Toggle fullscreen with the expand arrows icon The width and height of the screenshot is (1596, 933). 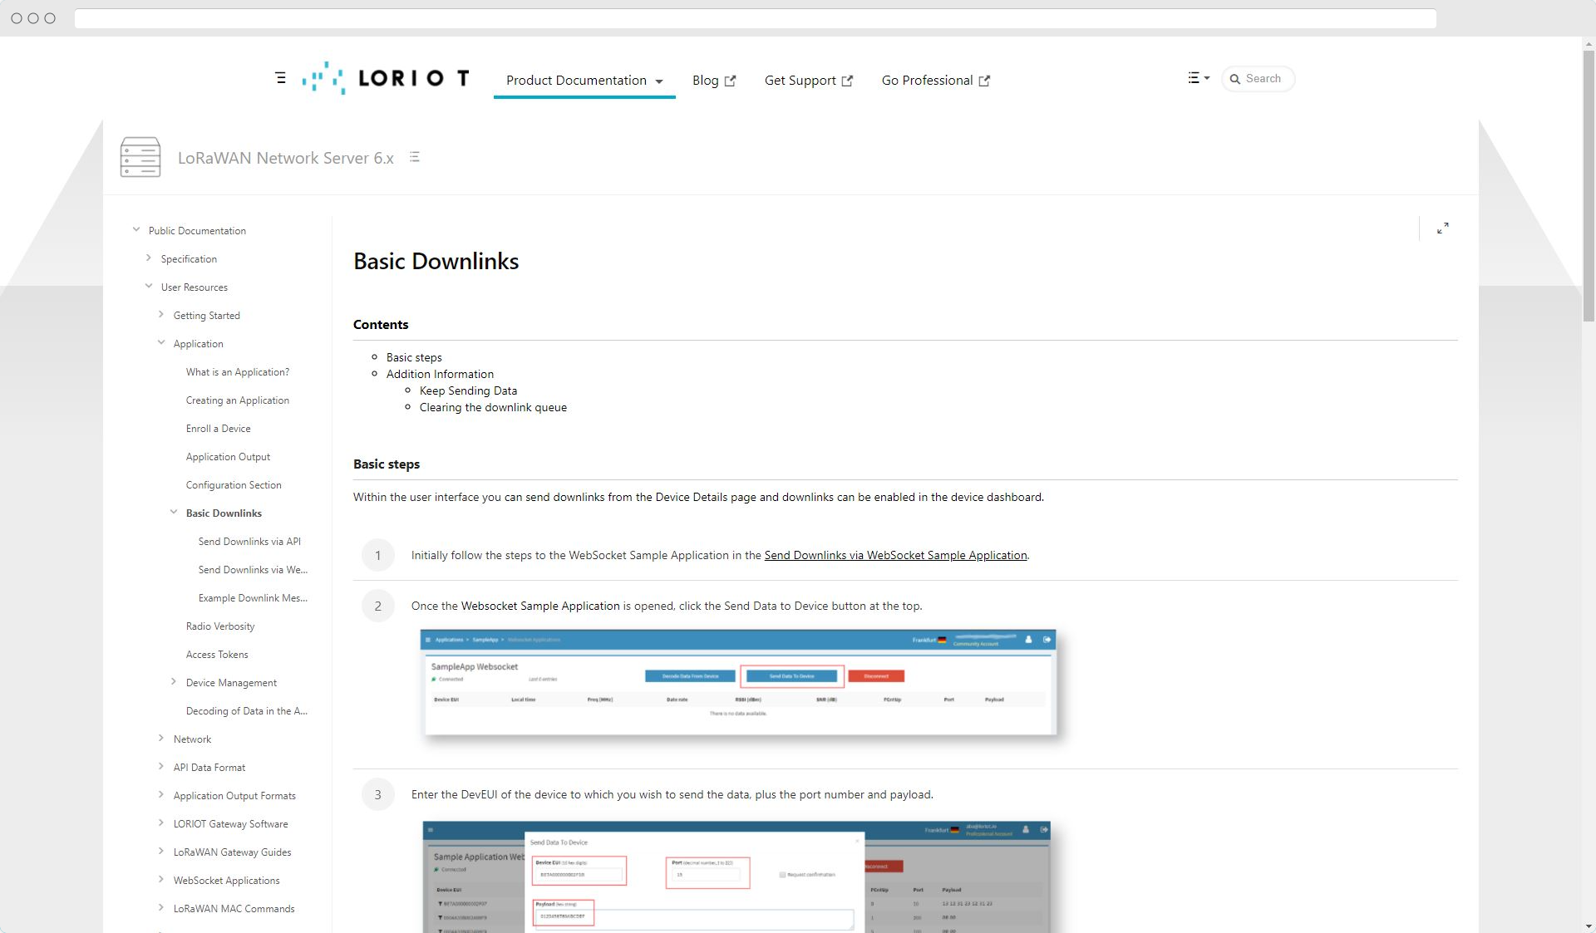coord(1443,228)
